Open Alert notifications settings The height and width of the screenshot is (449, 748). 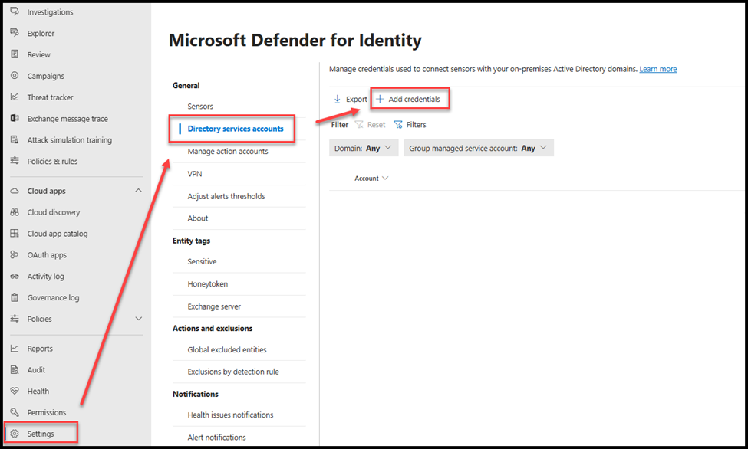coord(216,437)
